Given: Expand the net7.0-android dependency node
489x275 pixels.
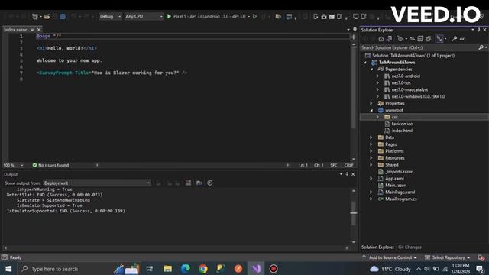Looking at the screenshot, I should (377, 76).
